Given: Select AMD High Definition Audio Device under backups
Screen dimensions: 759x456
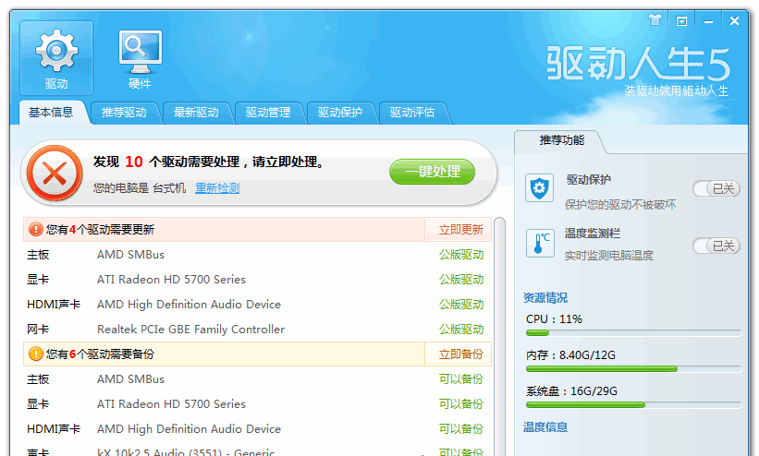Looking at the screenshot, I should coord(258,429).
